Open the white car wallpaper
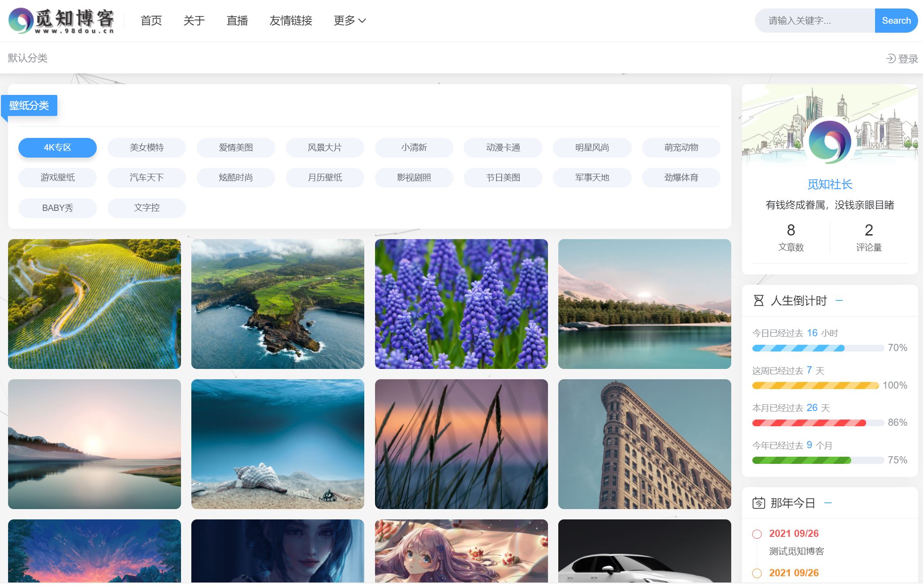The width and height of the screenshot is (923, 587). coord(645,551)
